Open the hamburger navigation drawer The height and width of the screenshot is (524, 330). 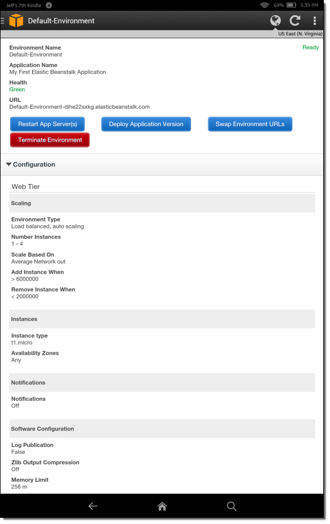[2, 21]
